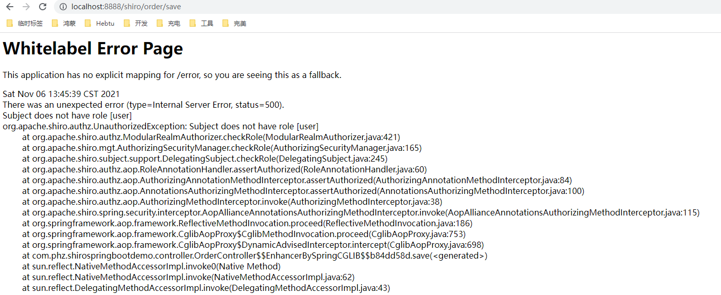
Task: Click the AuthorizingSecurityManager.checkRole trace line
Action: point(222,148)
